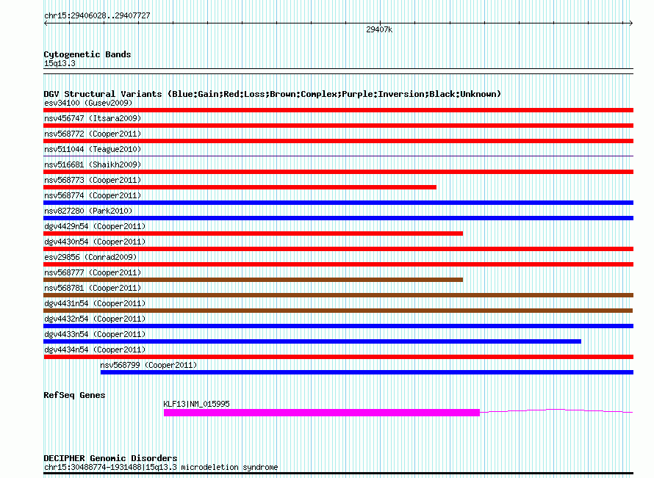The width and height of the screenshot is (654, 478).
Task: Select the thin purple inversion line nsv511044
Action: click(x=338, y=156)
